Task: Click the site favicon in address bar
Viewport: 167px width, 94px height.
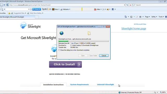Action: pyautogui.click(x=8, y=5)
